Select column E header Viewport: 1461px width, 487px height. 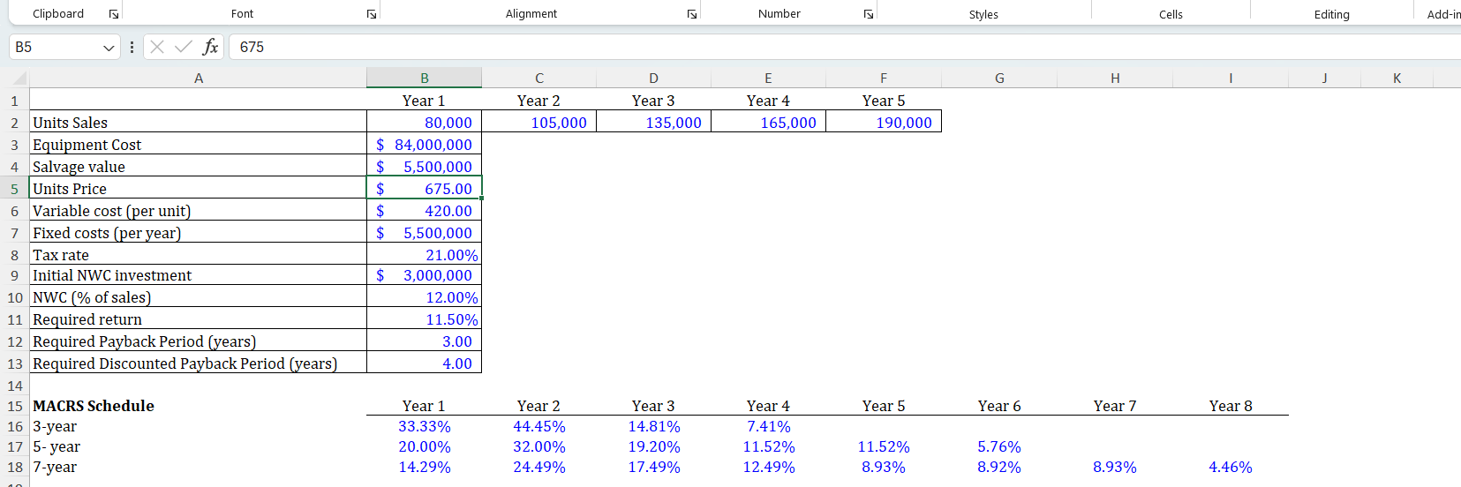(769, 79)
